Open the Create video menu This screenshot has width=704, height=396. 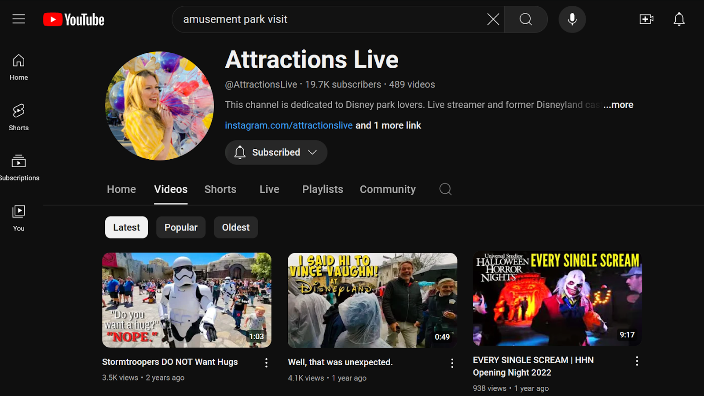[646, 19]
